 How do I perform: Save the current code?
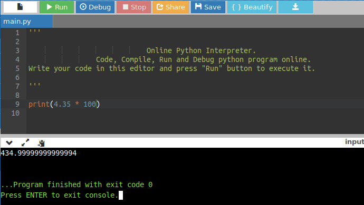point(208,7)
